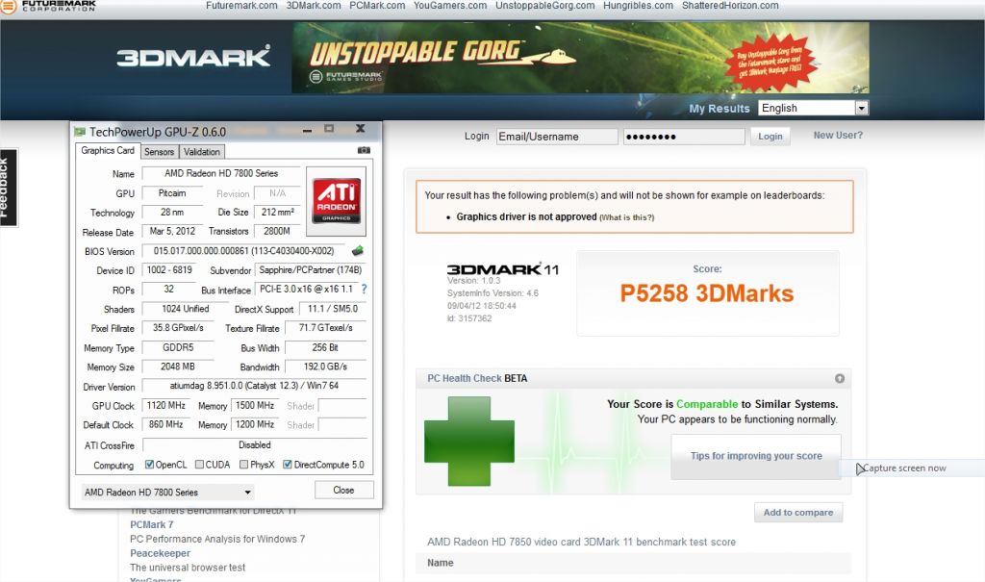The image size is (985, 582).
Task: Click the Release Date Mar 5, 2012 value
Action: 172,231
